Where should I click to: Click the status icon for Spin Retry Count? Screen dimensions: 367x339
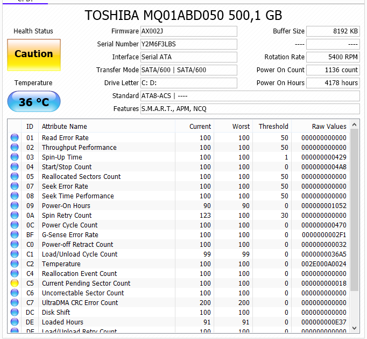15,215
